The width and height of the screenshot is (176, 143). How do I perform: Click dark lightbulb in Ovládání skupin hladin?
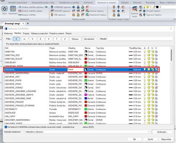coord(118,7)
